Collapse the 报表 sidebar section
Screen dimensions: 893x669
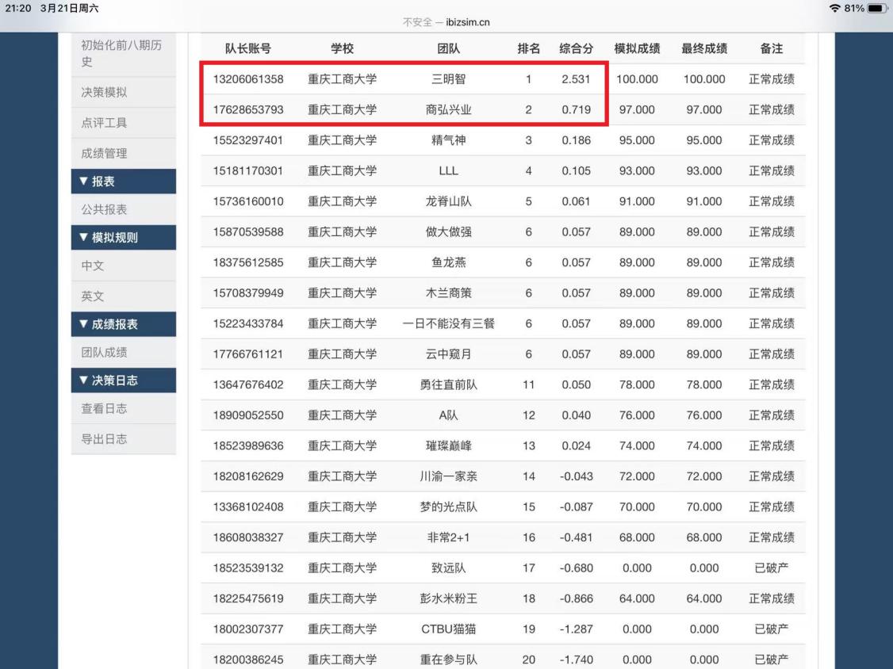tap(123, 182)
